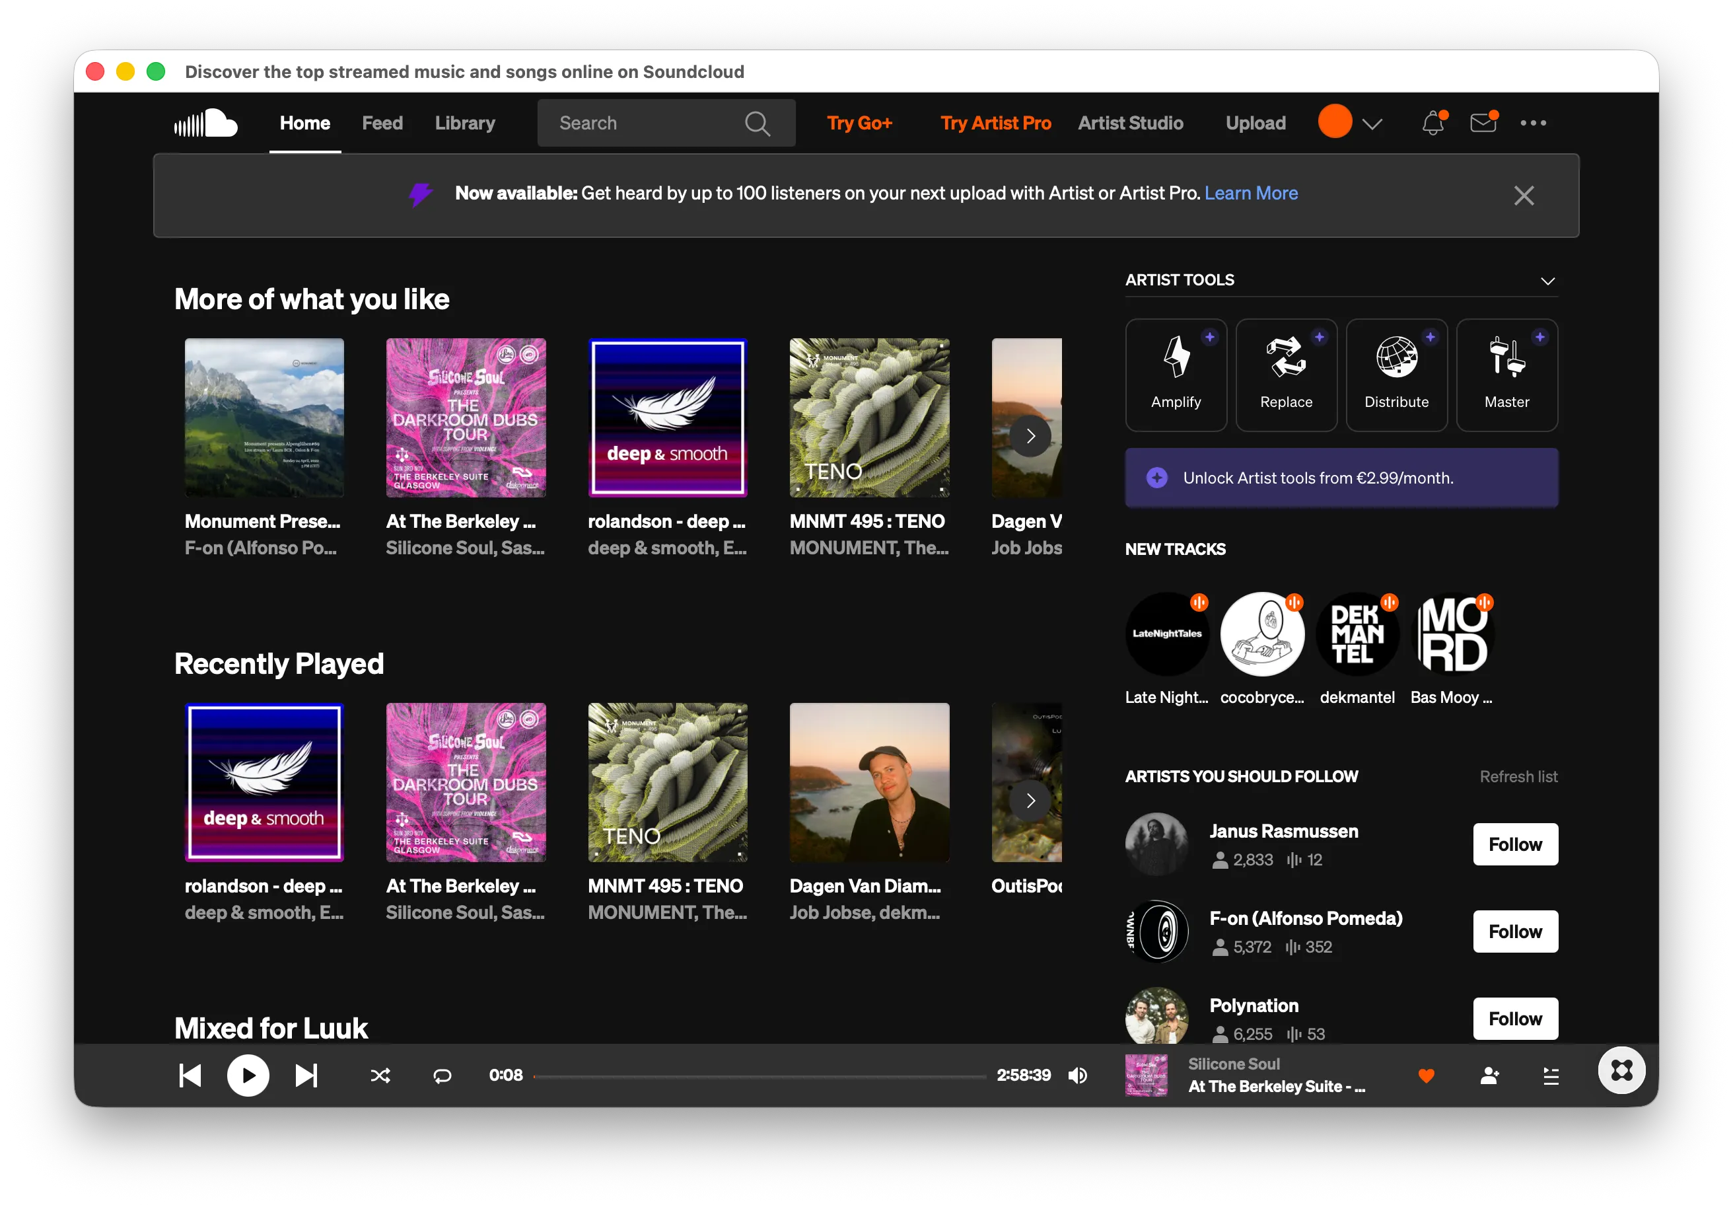Open Bas Mooy new track avatar
The image size is (1733, 1205).
pos(1452,634)
